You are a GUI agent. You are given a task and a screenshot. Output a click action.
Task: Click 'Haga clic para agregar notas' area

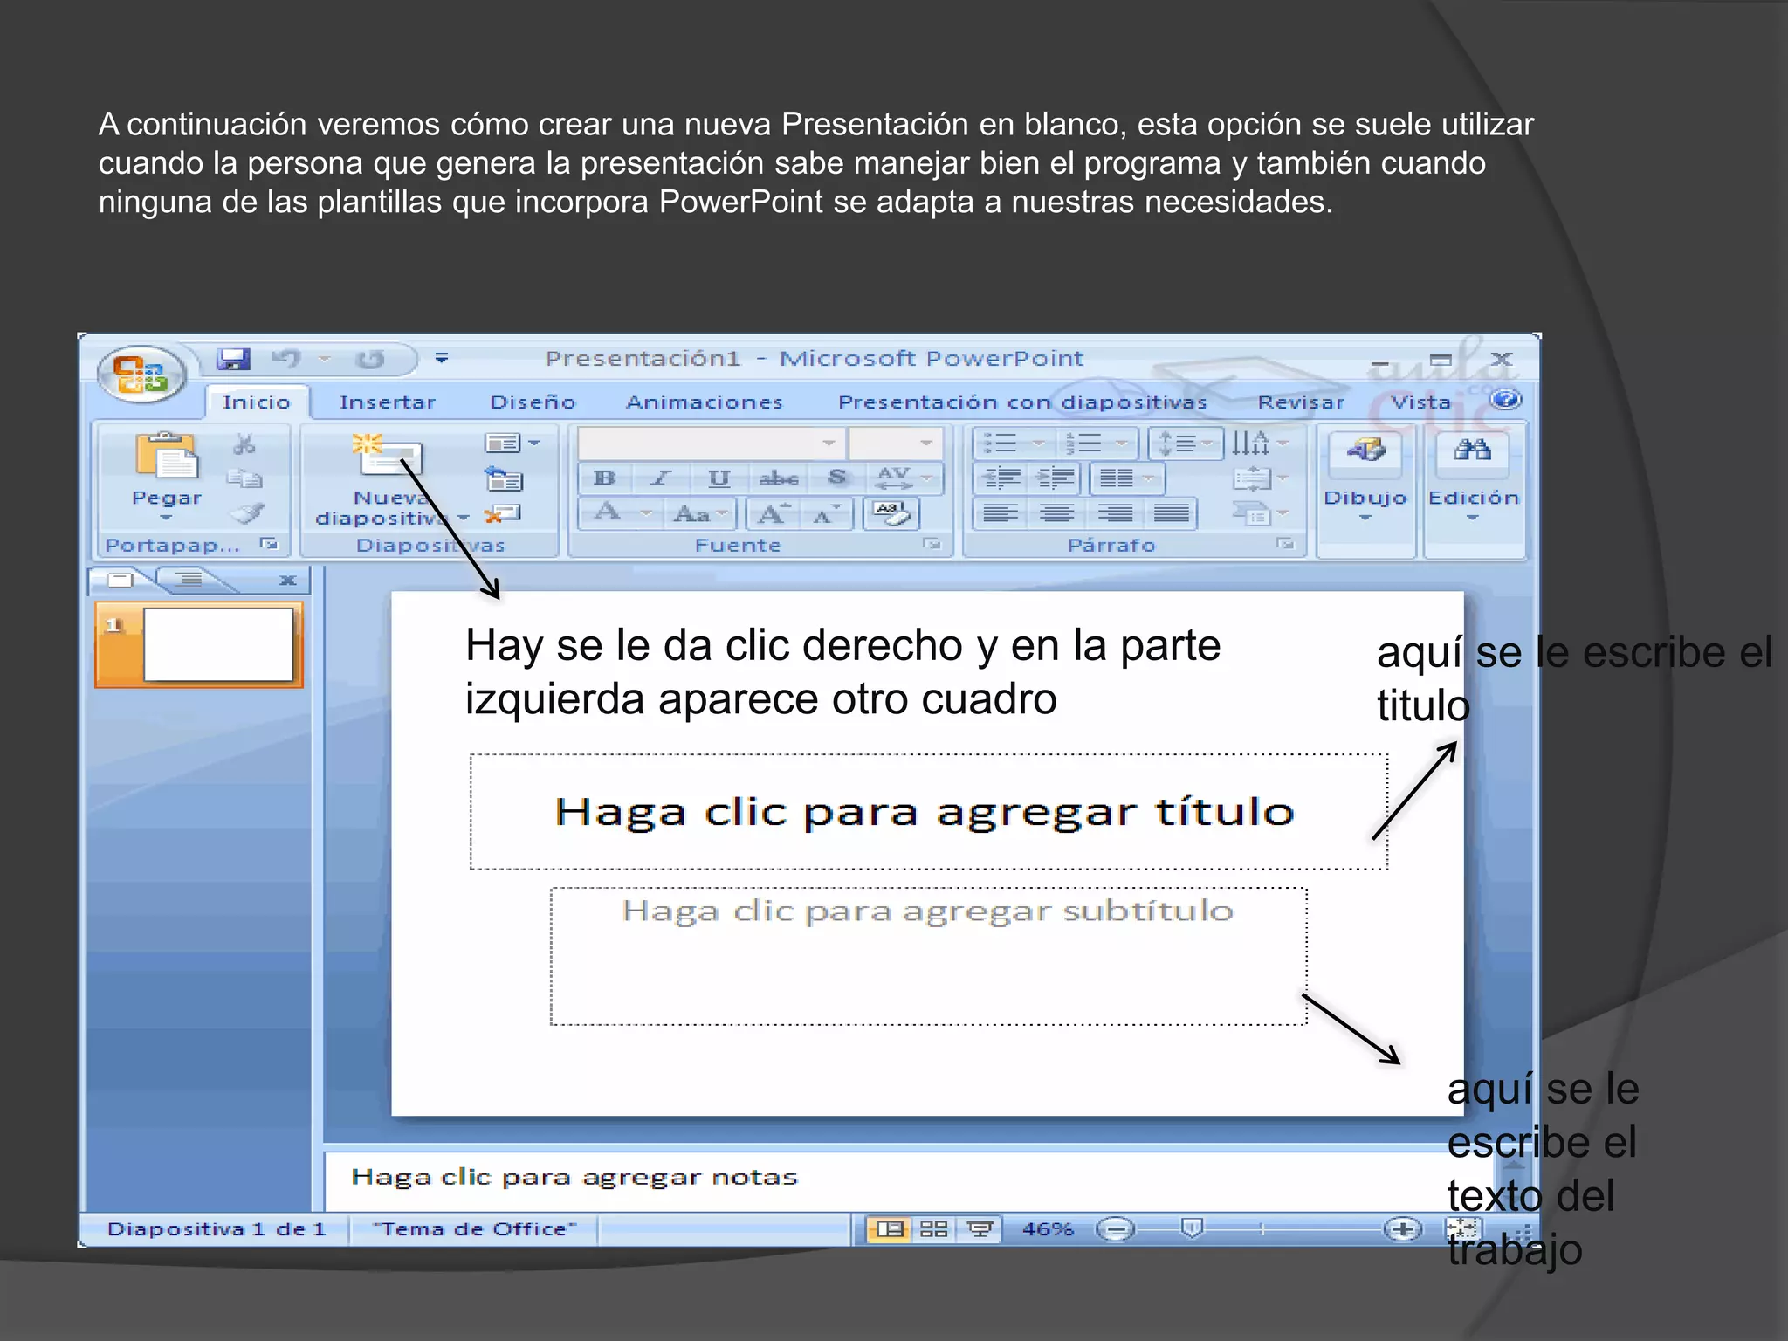click(x=574, y=1178)
